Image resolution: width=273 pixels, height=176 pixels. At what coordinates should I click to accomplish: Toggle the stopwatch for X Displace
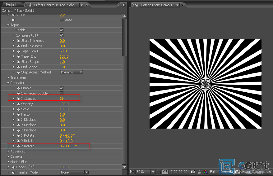pos(18,120)
